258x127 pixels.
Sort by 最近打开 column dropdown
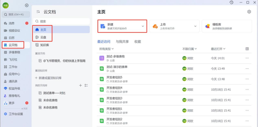point(218,49)
